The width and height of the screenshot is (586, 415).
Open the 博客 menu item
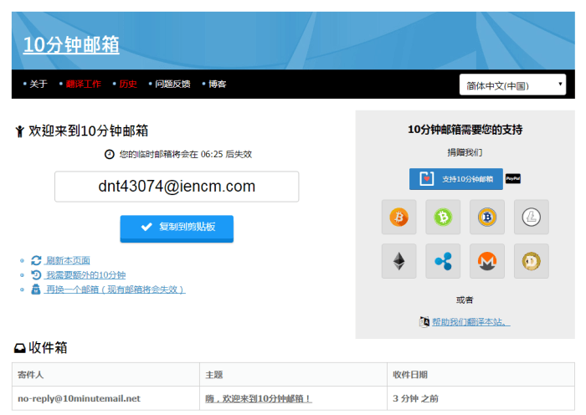[x=218, y=84]
